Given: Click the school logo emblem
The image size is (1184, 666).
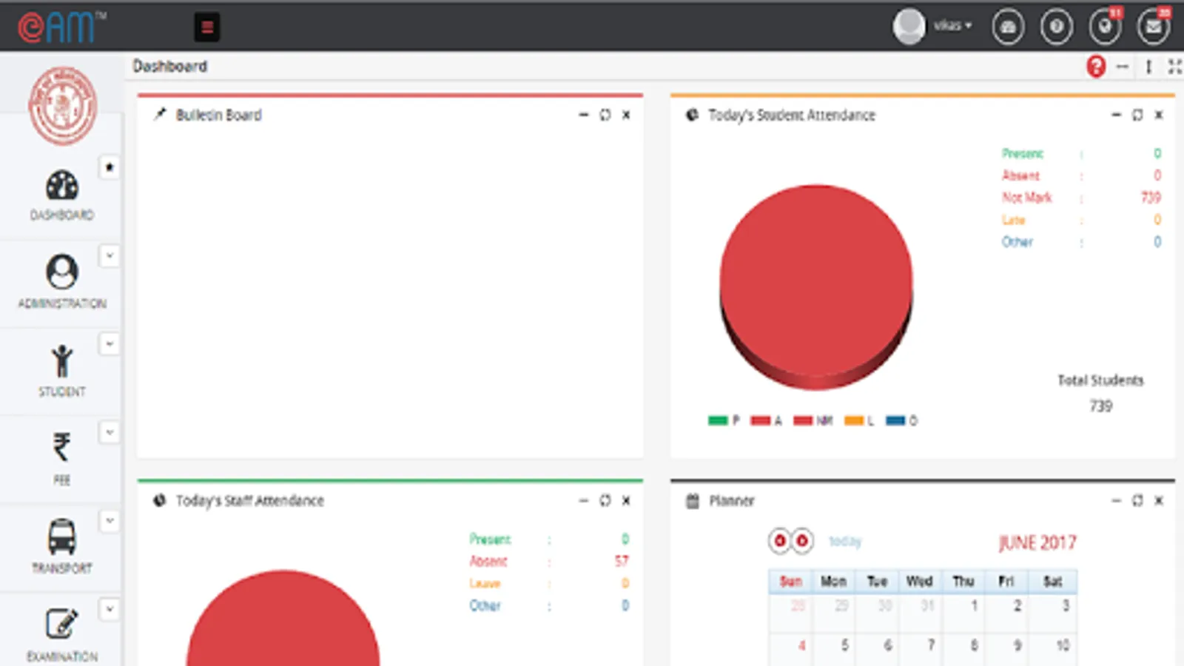Looking at the screenshot, I should pos(63,106).
